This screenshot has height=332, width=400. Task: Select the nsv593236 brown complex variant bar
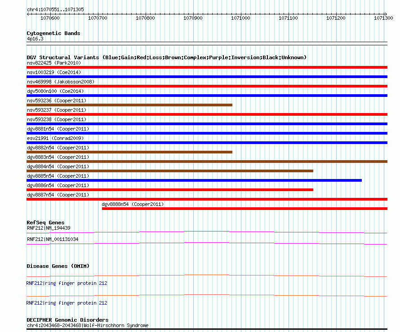[x=129, y=105]
